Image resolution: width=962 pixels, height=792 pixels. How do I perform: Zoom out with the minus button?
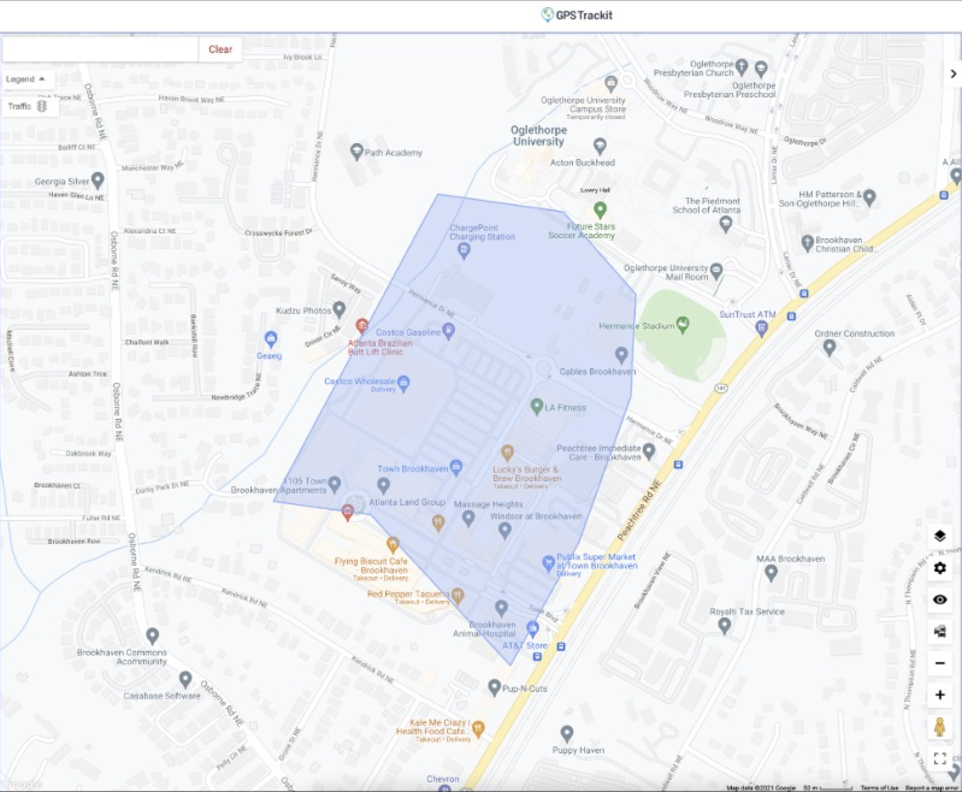coord(940,663)
